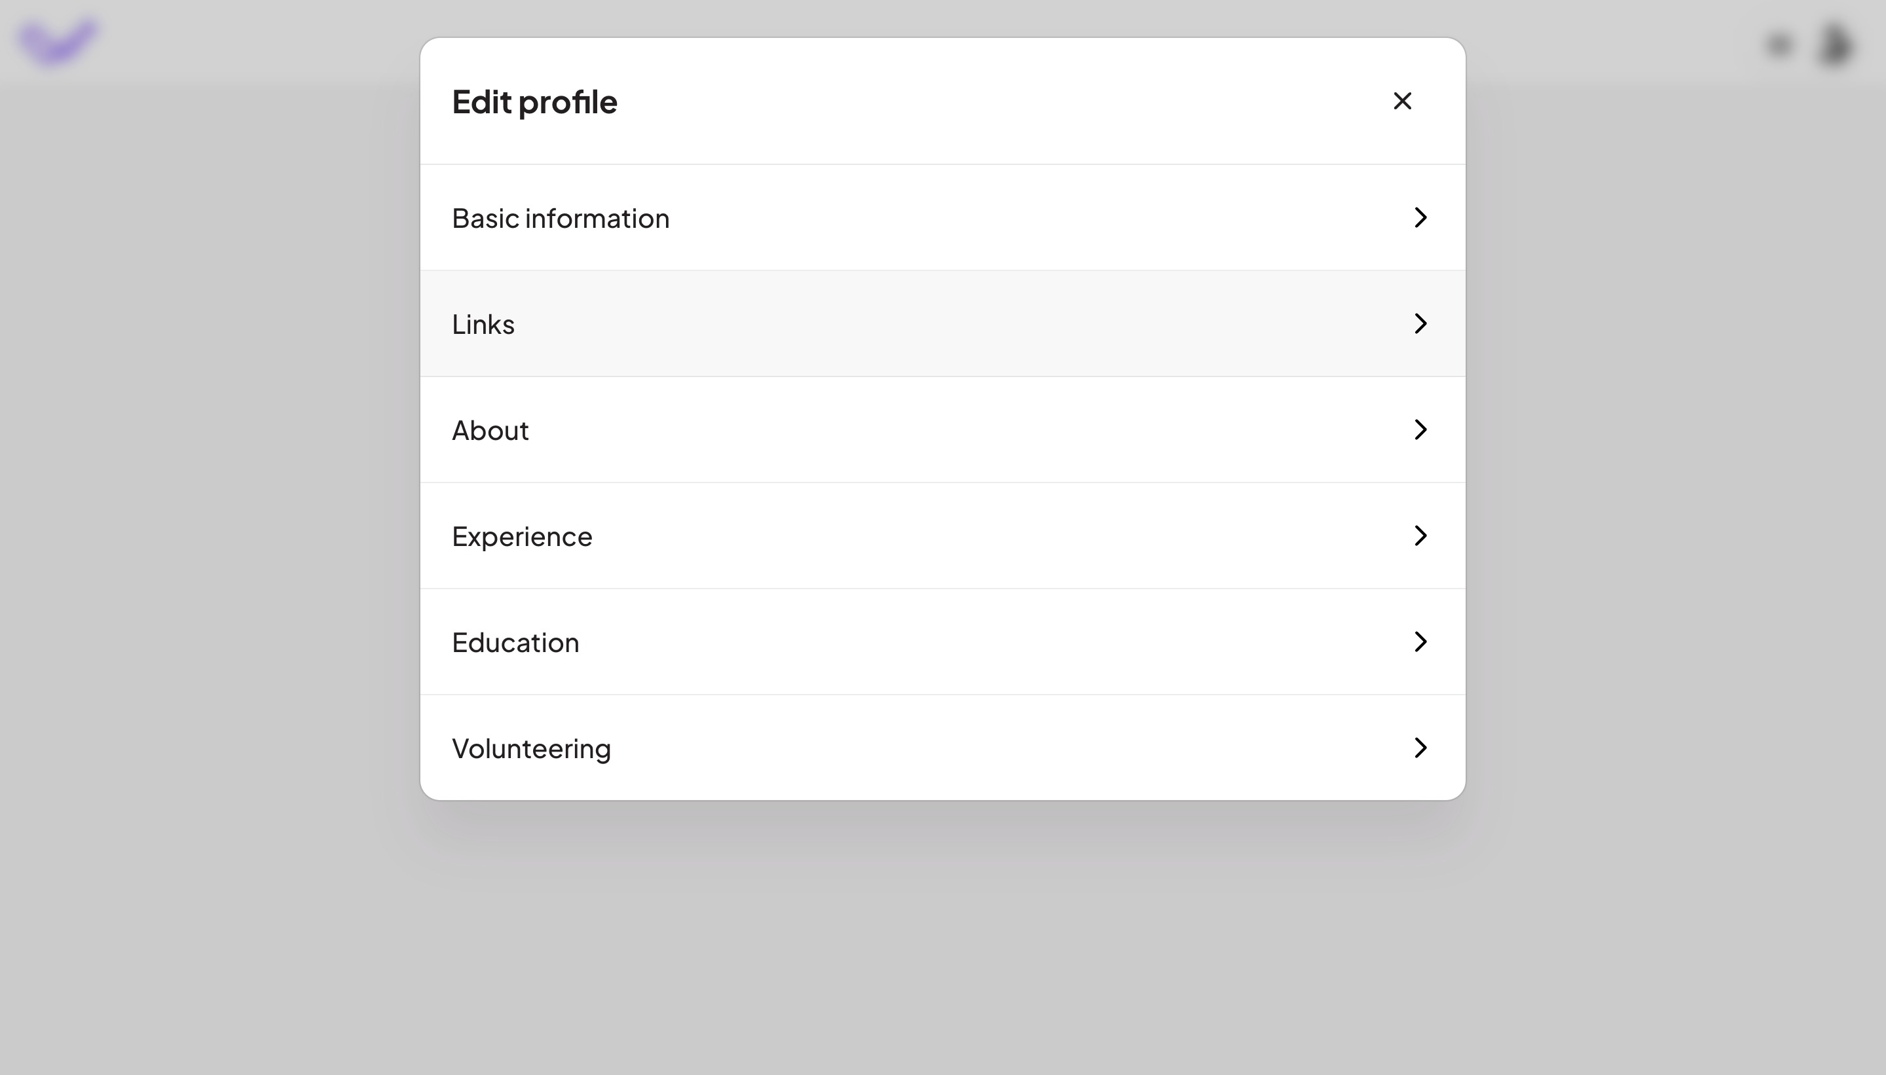Click the purple app logo
The height and width of the screenshot is (1075, 1886).
pyautogui.click(x=59, y=41)
